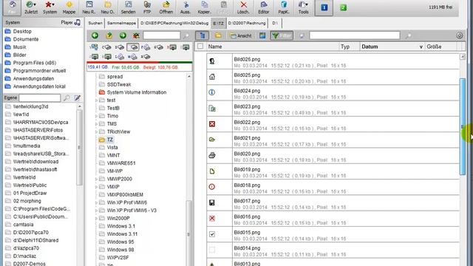473x266 pixels.
Task: Switch to the E:\TZ tab
Action: (x=218, y=23)
